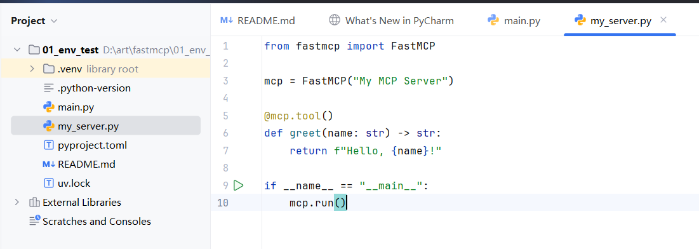Select External Libraries in the tree
This screenshot has height=249, width=699.
pos(82,202)
